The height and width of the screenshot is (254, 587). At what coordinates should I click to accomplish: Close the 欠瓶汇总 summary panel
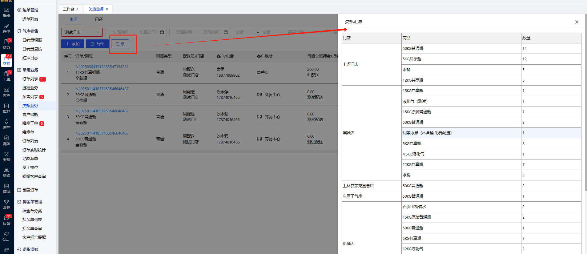tap(577, 22)
